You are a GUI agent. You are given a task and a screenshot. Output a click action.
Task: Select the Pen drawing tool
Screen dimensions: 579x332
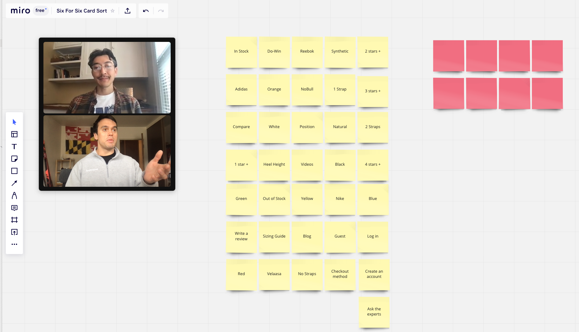click(14, 195)
